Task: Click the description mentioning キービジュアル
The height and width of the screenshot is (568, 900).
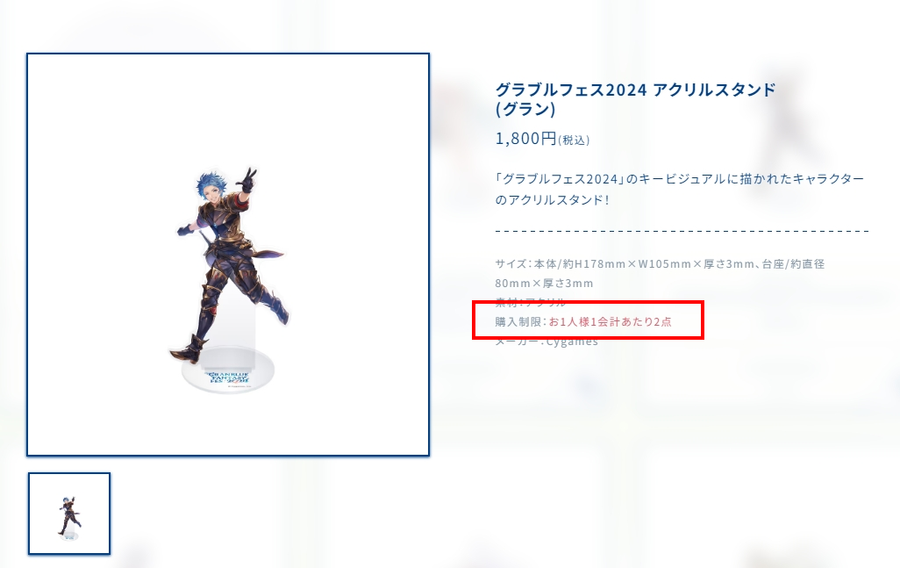Action: coord(680,189)
